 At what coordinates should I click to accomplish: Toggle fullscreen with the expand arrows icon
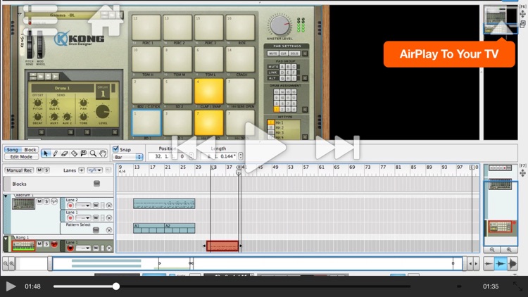[x=518, y=286]
